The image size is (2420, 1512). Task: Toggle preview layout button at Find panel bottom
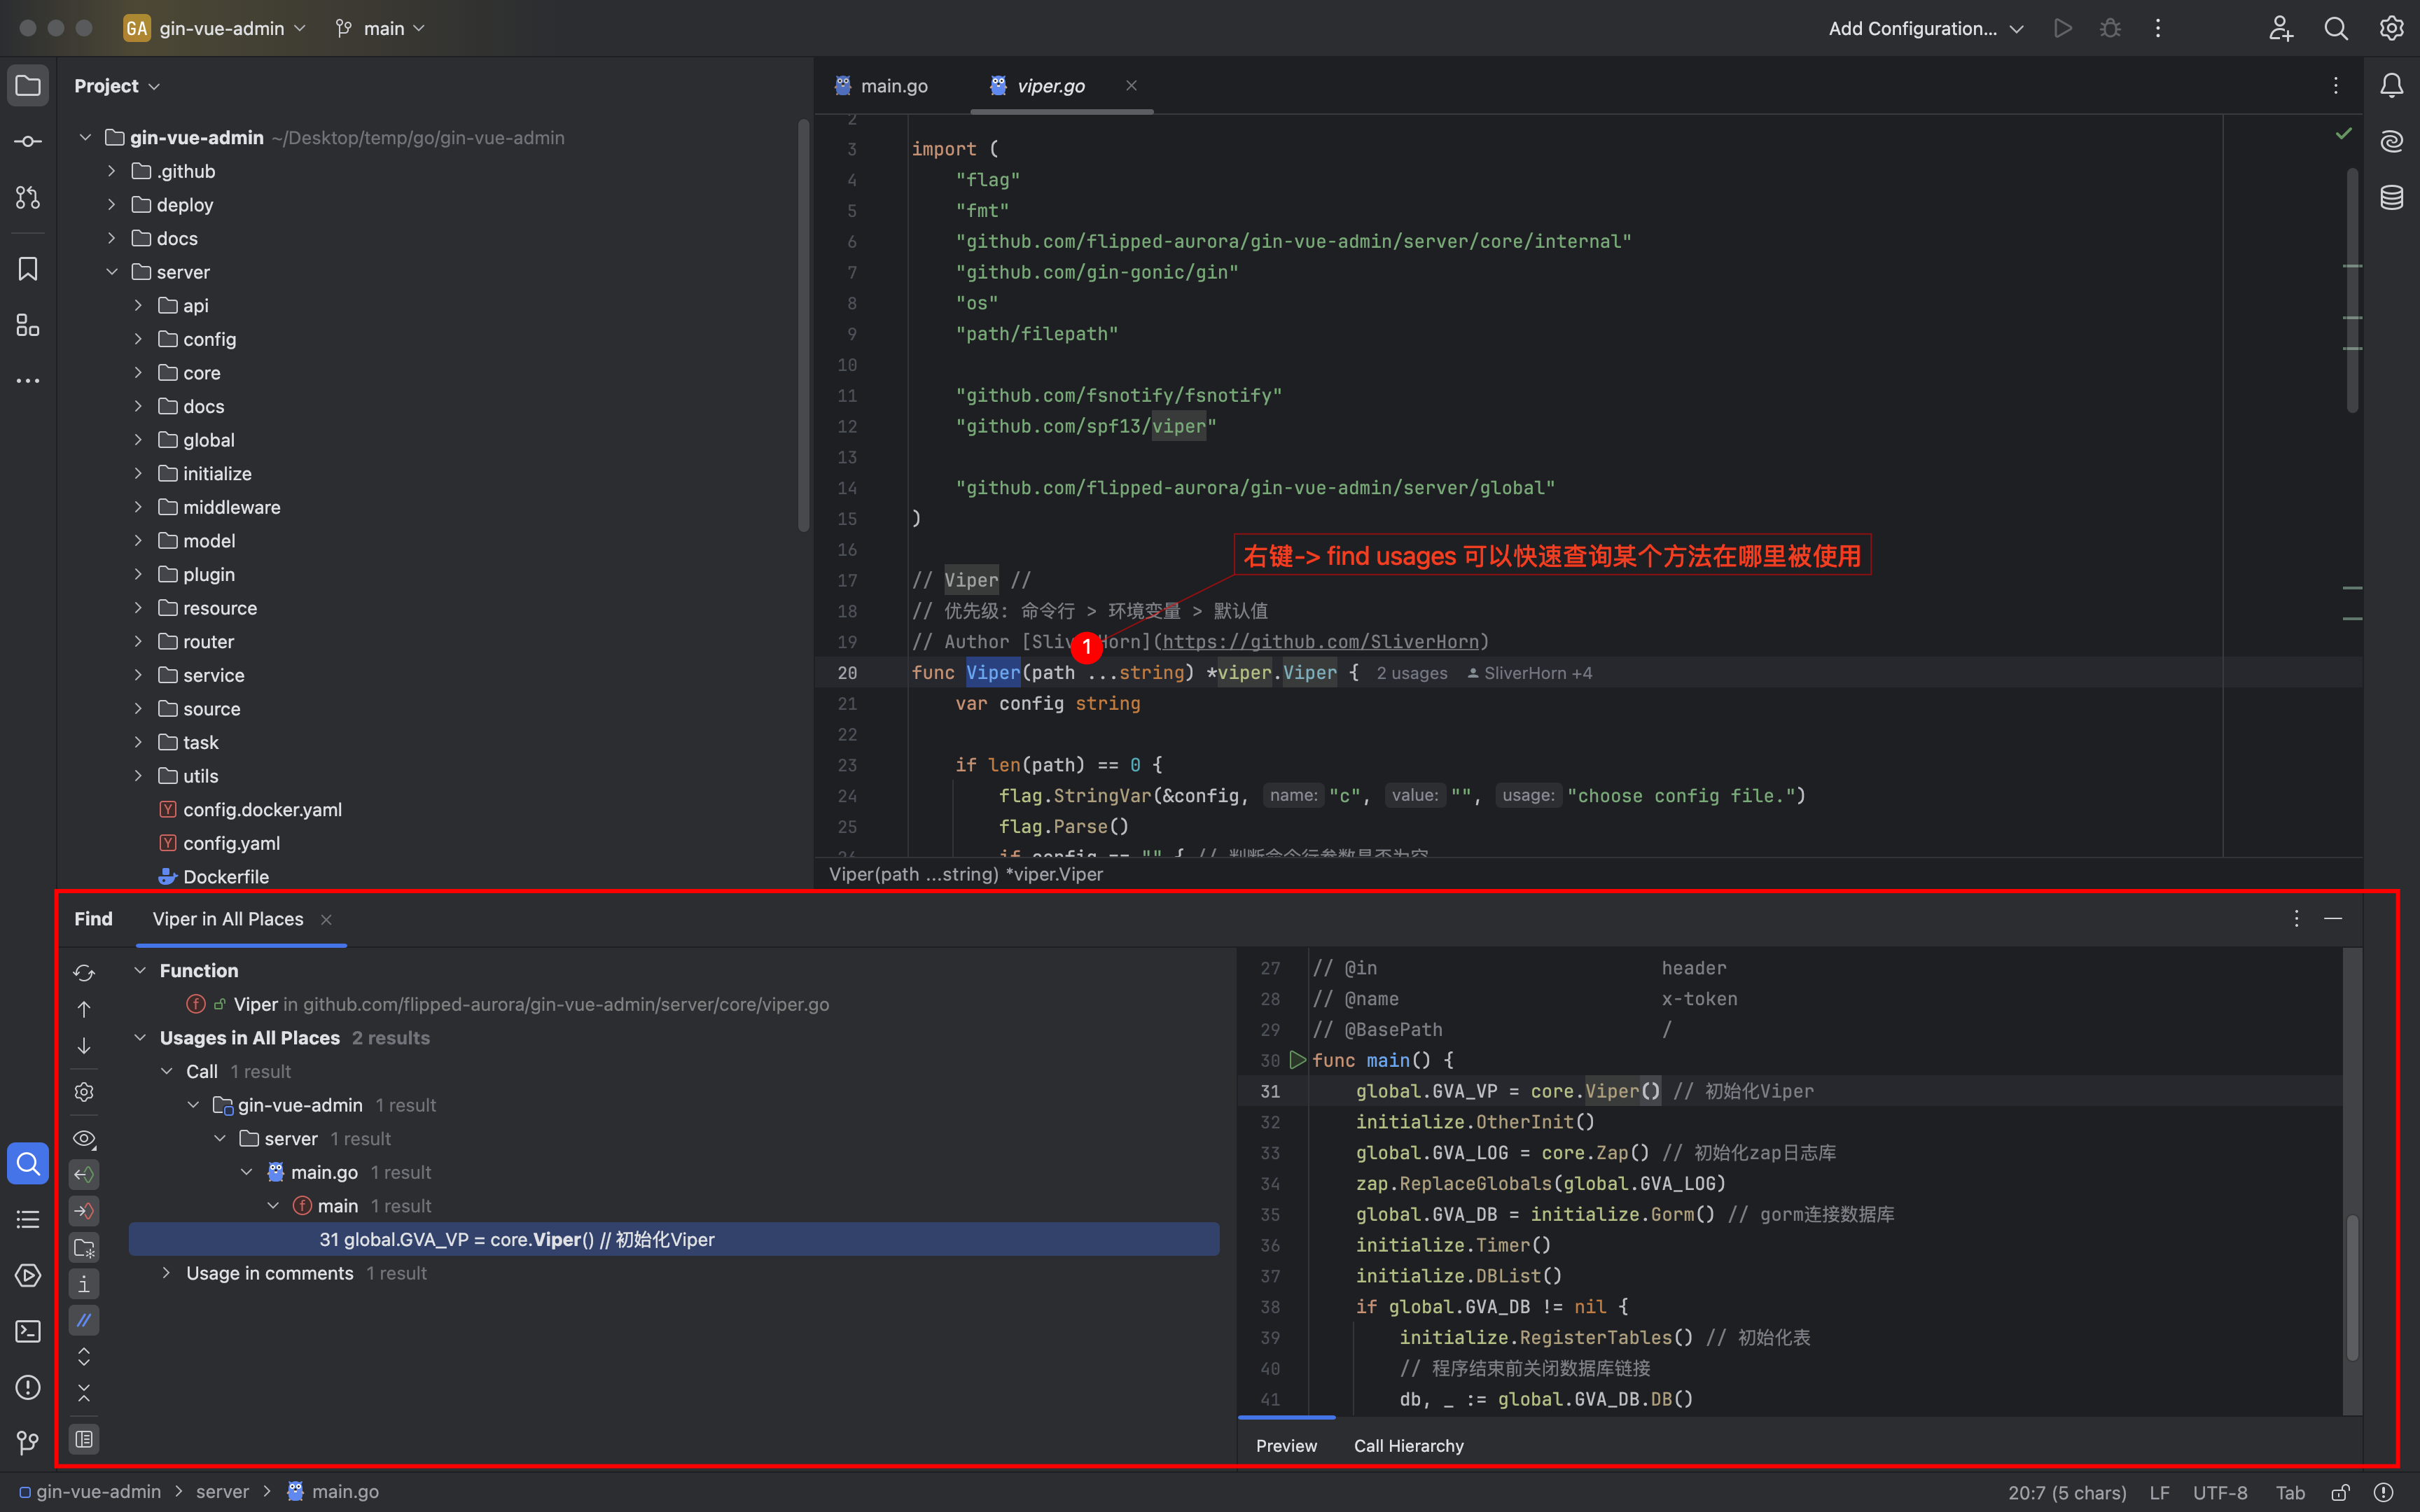pos(84,1439)
